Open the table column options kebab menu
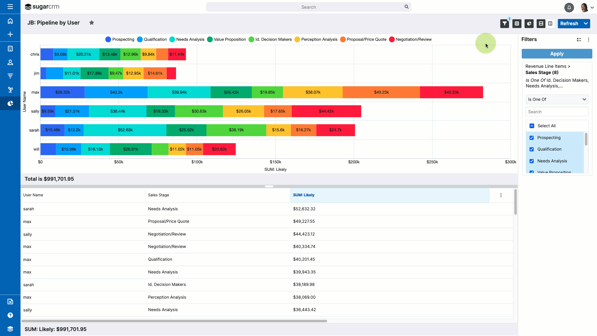The height and width of the screenshot is (336, 597). pos(501,195)
